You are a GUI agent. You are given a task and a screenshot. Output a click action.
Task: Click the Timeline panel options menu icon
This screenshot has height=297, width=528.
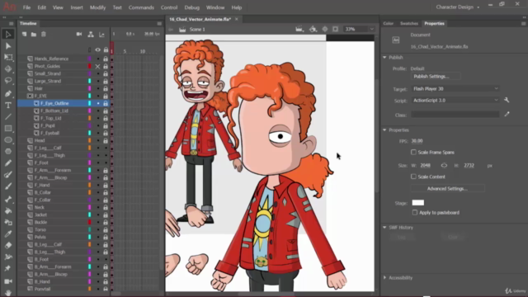tap(159, 24)
